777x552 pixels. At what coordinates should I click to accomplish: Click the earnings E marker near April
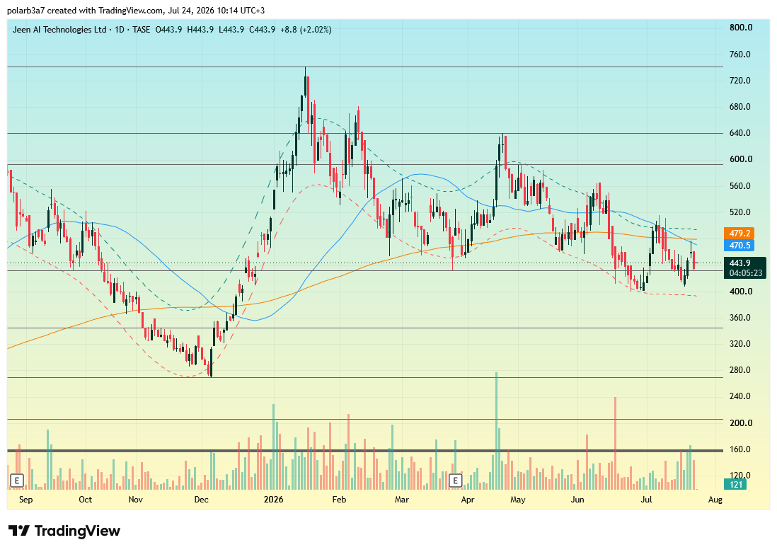tap(455, 480)
